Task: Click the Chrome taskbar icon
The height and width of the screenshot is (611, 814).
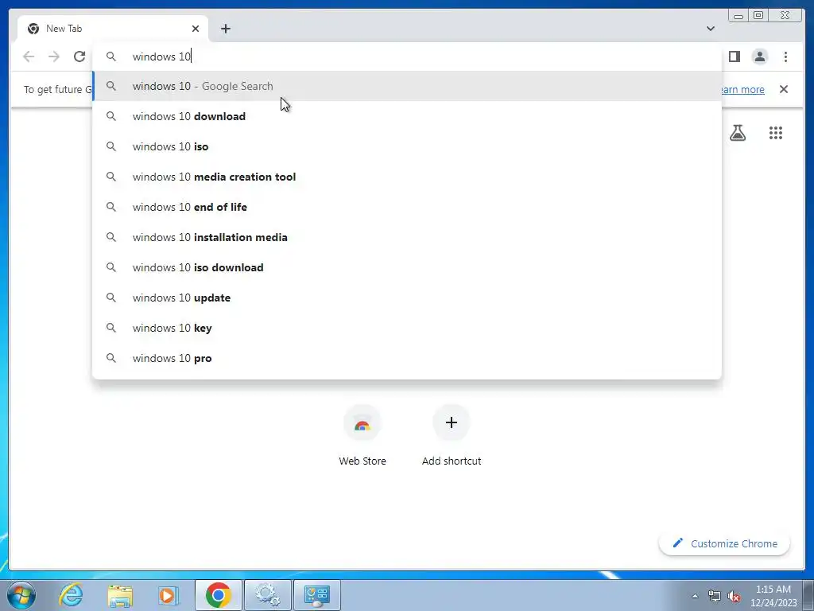Action: (218, 595)
